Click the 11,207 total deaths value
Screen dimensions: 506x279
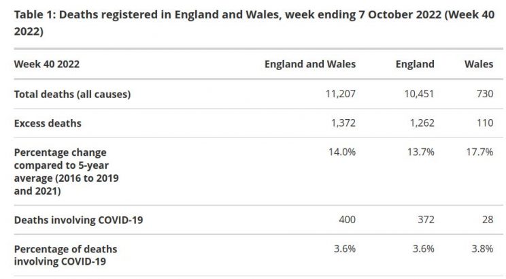(341, 95)
